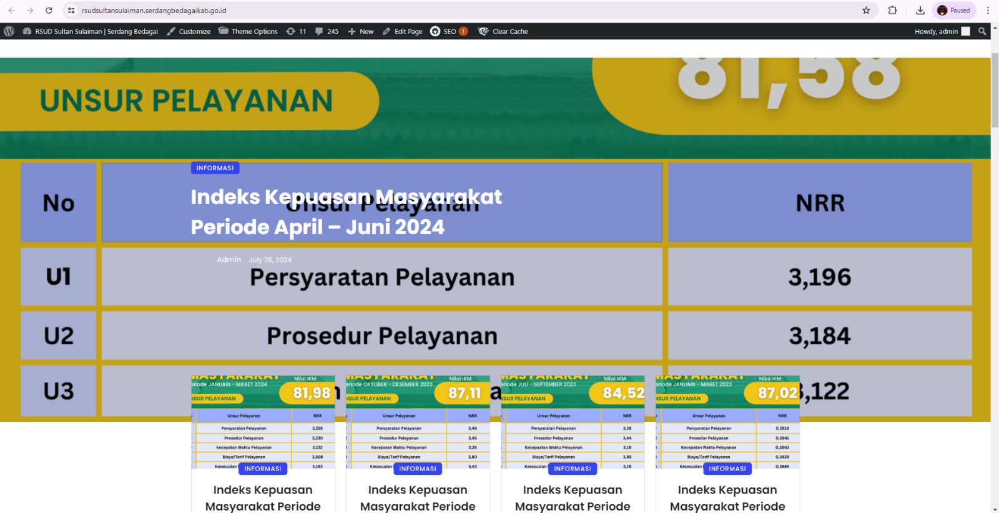The height and width of the screenshot is (513, 999).
Task: Open the April – Juni 2024 article title
Action: tap(346, 212)
